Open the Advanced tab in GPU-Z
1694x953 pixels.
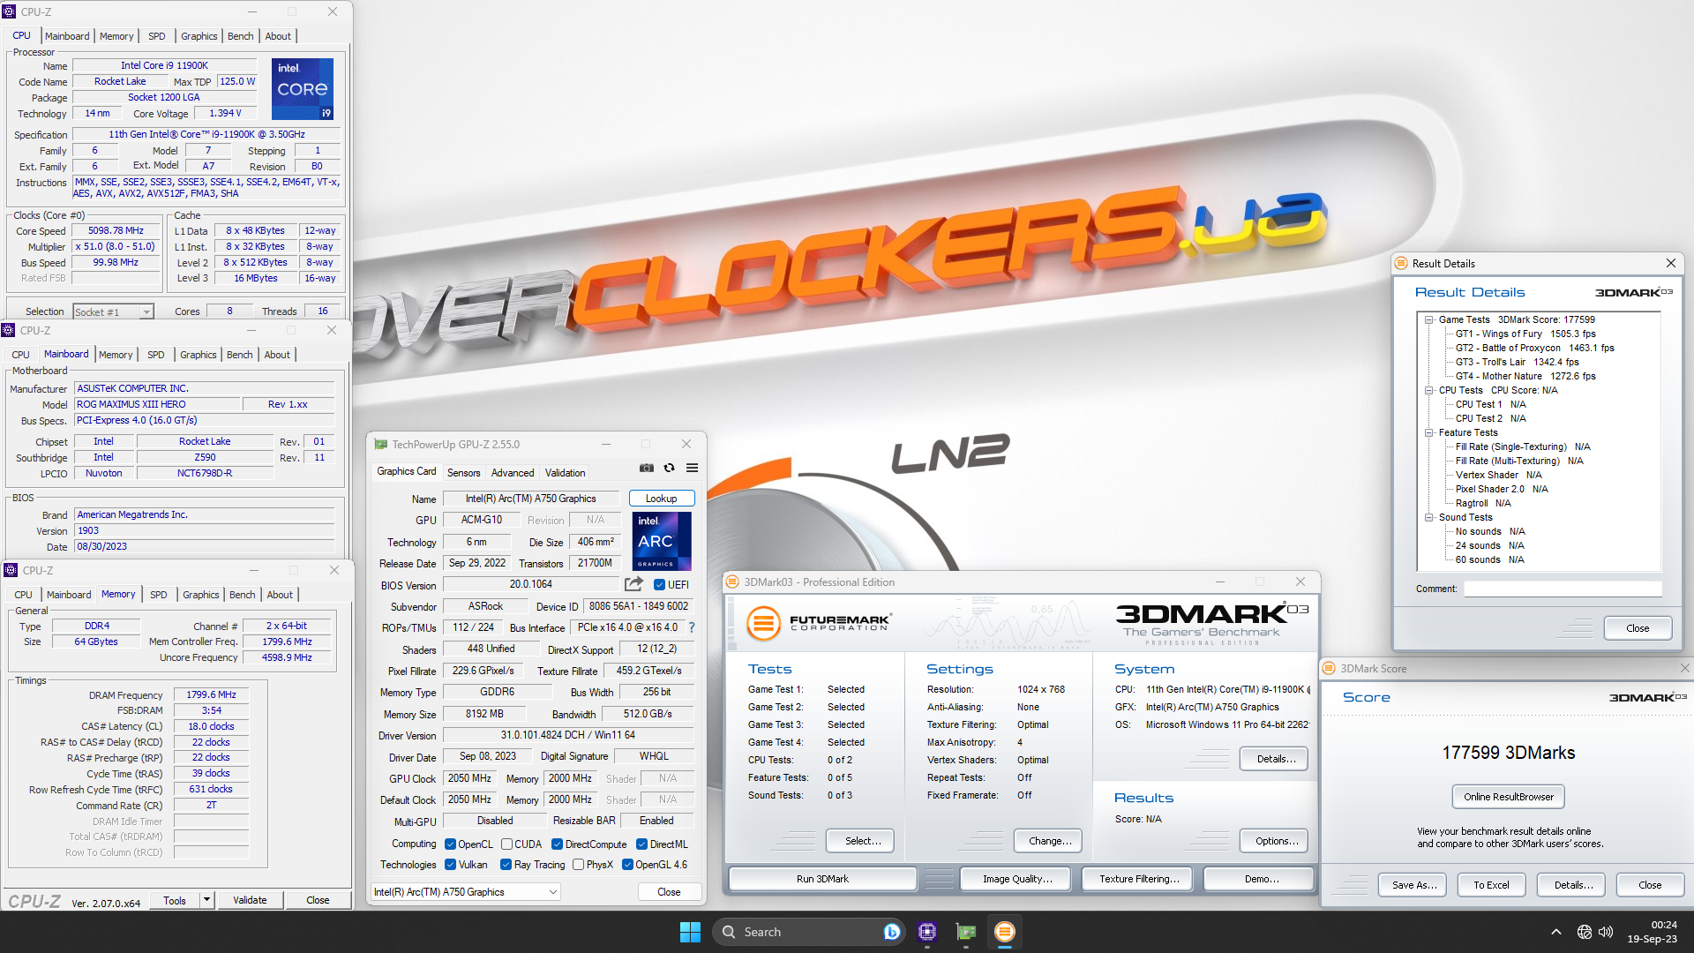[x=513, y=473]
